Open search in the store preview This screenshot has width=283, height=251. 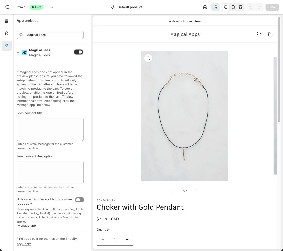pos(259,34)
